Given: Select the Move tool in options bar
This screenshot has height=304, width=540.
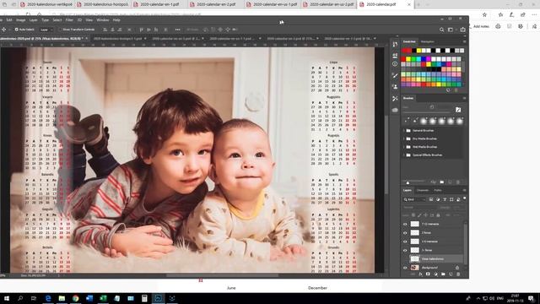Looking at the screenshot, I should coord(3,30).
